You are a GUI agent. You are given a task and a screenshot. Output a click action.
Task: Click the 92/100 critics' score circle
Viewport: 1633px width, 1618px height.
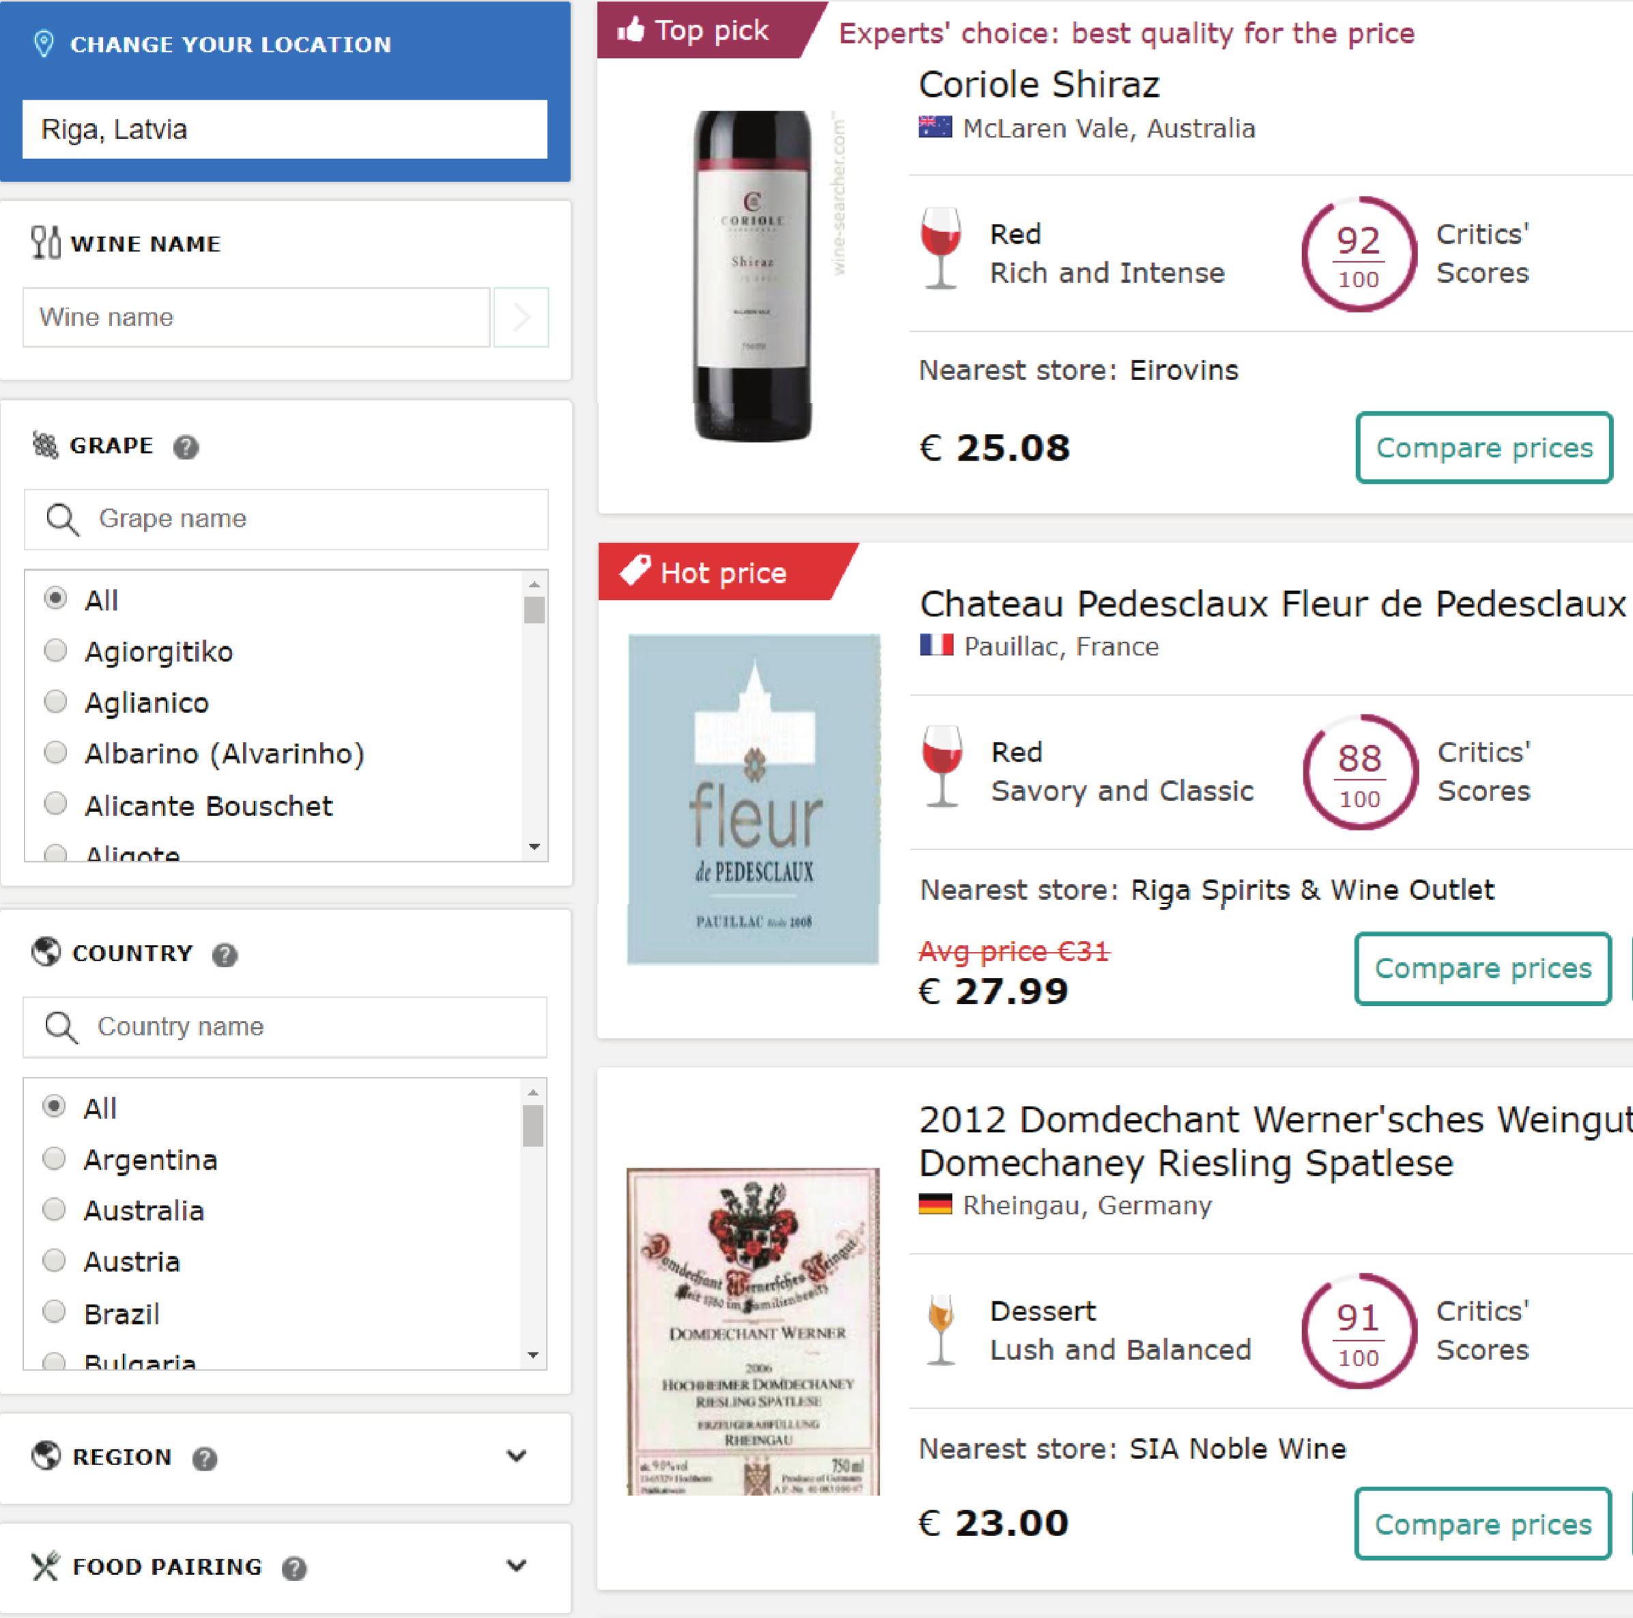click(x=1358, y=255)
